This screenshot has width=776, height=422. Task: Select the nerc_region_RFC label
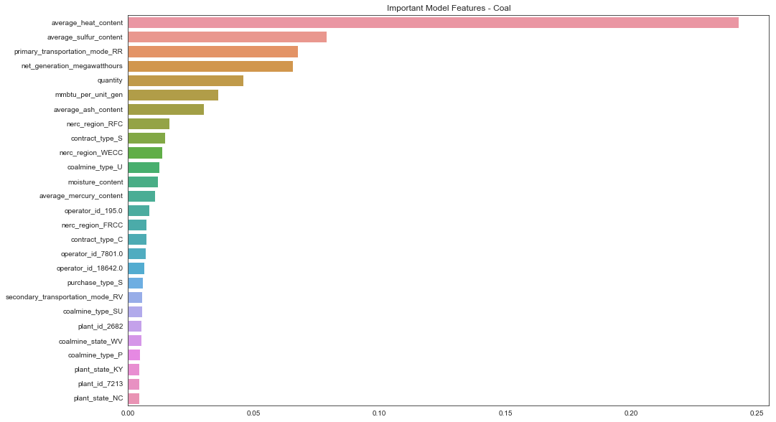click(x=95, y=123)
